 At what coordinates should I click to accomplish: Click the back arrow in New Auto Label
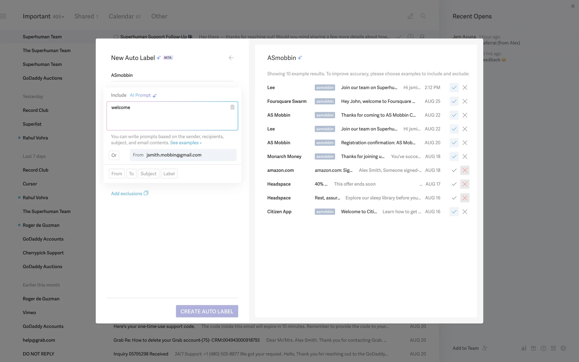231,58
